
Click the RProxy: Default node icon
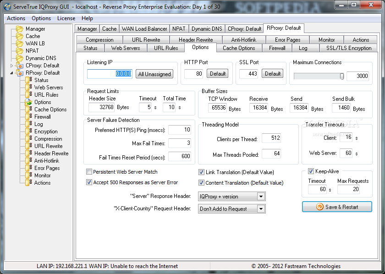[x=20, y=73]
